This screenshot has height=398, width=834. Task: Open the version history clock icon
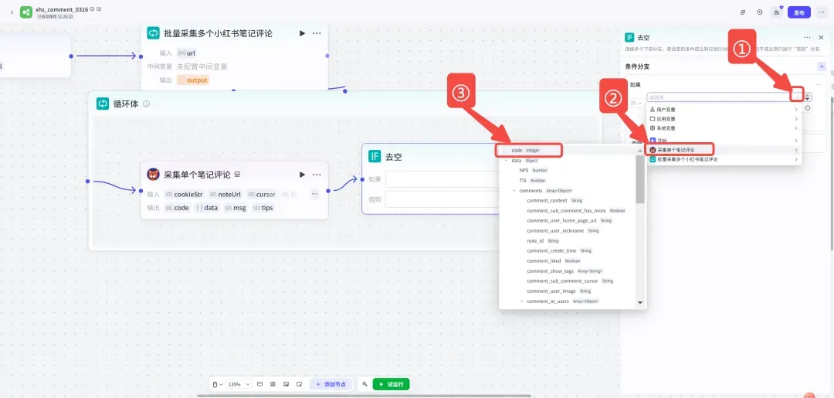coord(760,12)
